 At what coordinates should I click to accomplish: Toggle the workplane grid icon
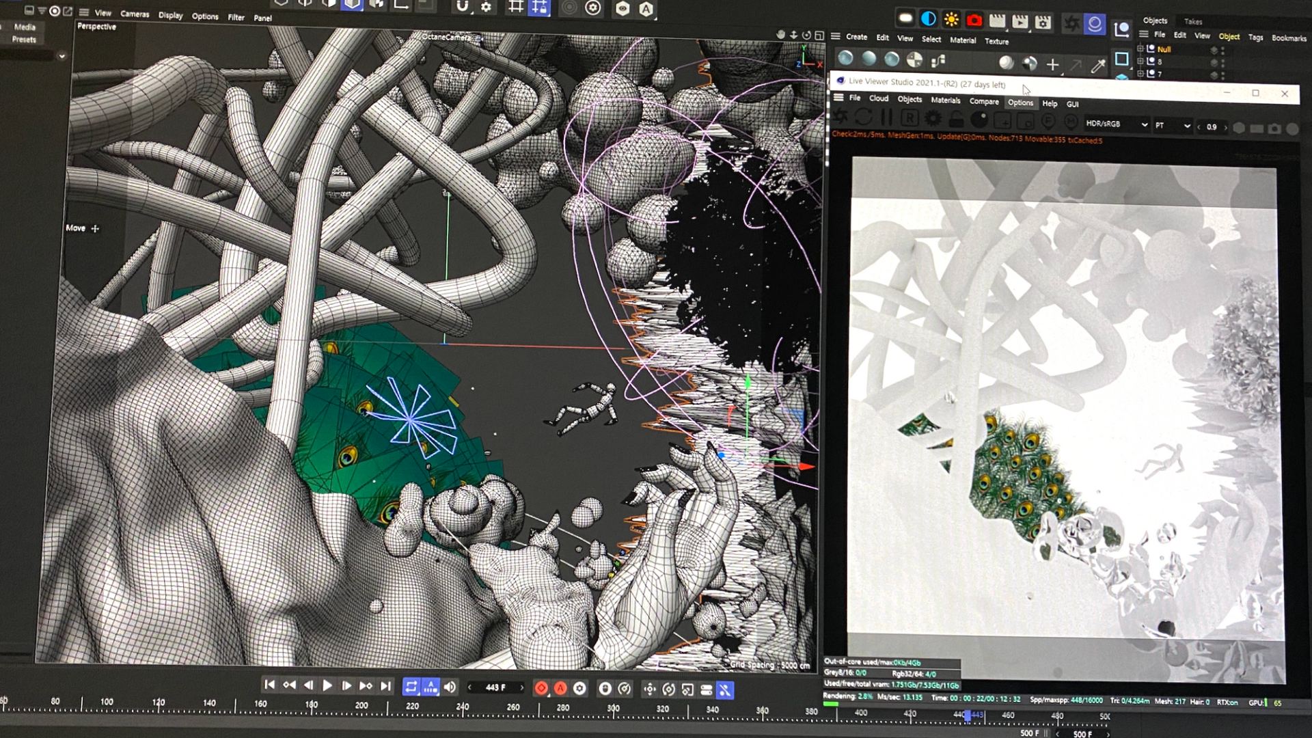click(515, 7)
